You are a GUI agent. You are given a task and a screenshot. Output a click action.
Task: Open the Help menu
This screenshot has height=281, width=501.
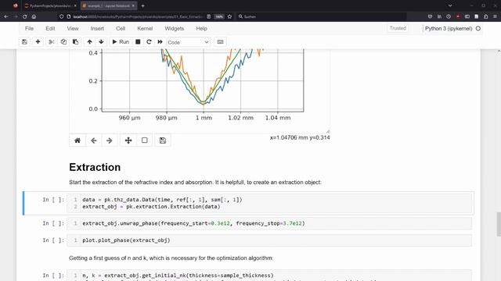[202, 28]
